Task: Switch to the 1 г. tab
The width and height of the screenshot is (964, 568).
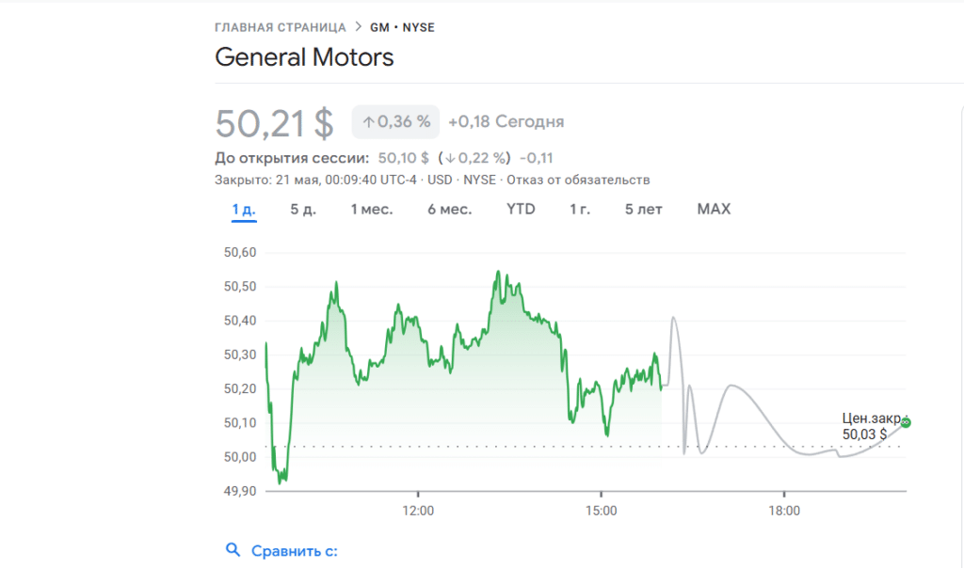Action: pos(580,209)
